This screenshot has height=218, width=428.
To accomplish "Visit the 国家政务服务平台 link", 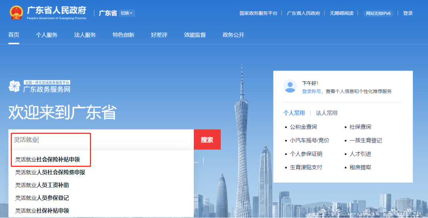I will (x=258, y=13).
